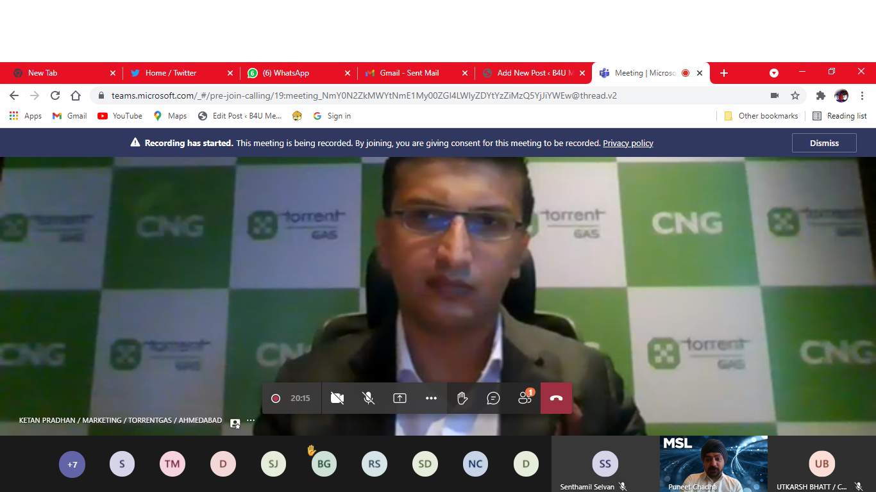Viewport: 876px width, 492px height.
Task: Switch to Add New Post B4U tab
Action: point(534,73)
